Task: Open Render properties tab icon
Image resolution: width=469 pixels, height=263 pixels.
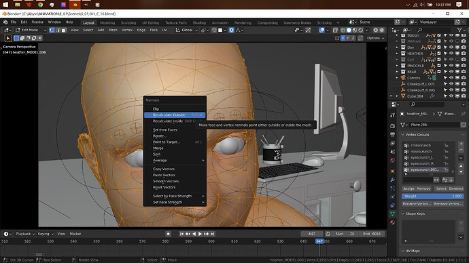Action: click(x=392, y=126)
